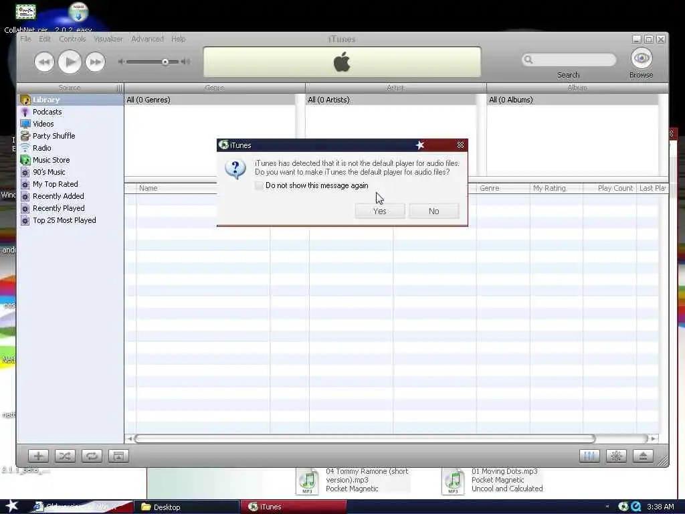Click the Play Count column header
Image resolution: width=685 pixels, height=514 pixels.
tap(610, 188)
